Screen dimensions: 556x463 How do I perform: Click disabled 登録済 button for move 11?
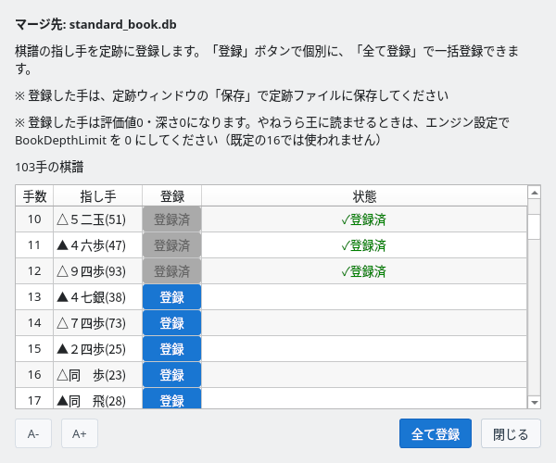[172, 245]
